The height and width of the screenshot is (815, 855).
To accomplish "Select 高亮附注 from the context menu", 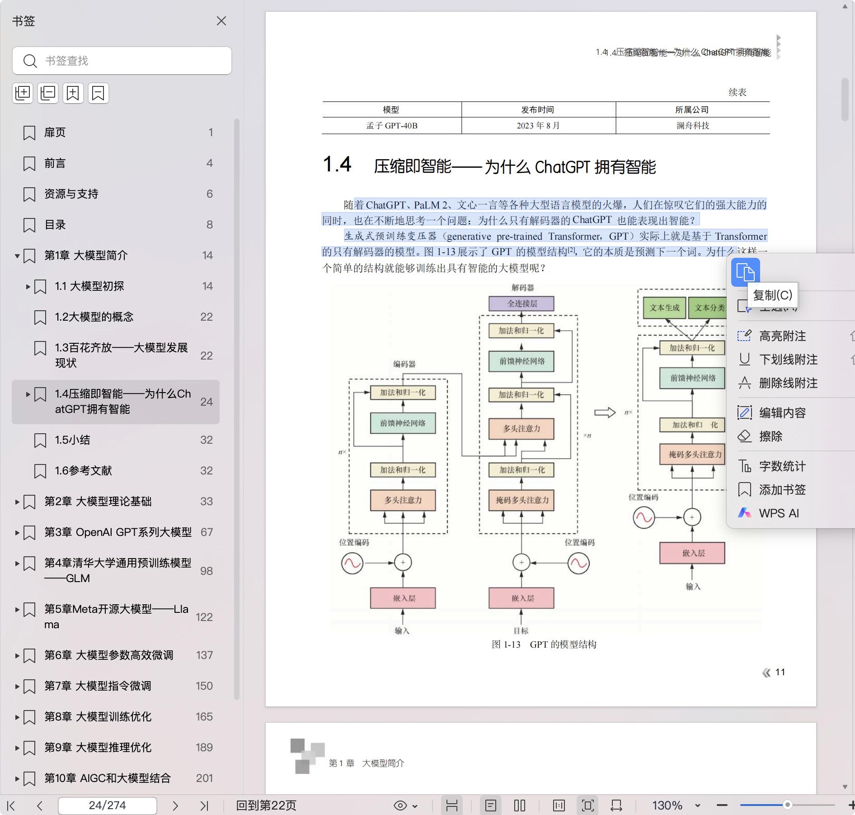I will (x=782, y=336).
